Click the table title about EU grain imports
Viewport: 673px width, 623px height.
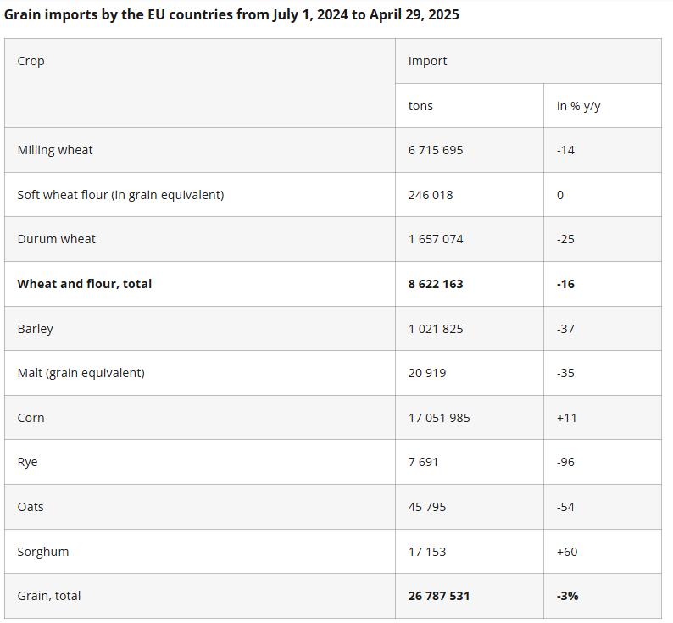pyautogui.click(x=231, y=14)
